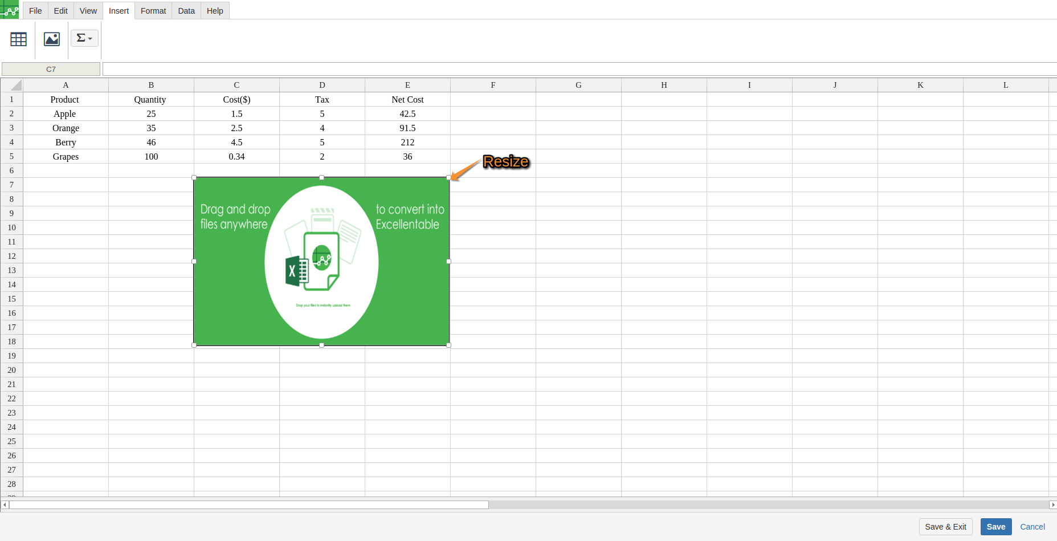This screenshot has width=1057, height=541.
Task: Select column K header
Action: [920, 85]
